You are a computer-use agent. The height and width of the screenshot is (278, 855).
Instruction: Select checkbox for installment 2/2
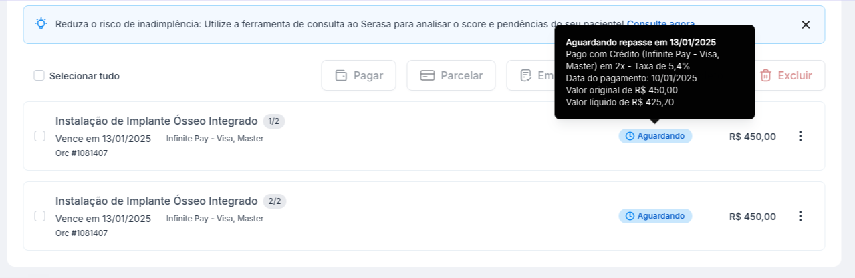39,216
